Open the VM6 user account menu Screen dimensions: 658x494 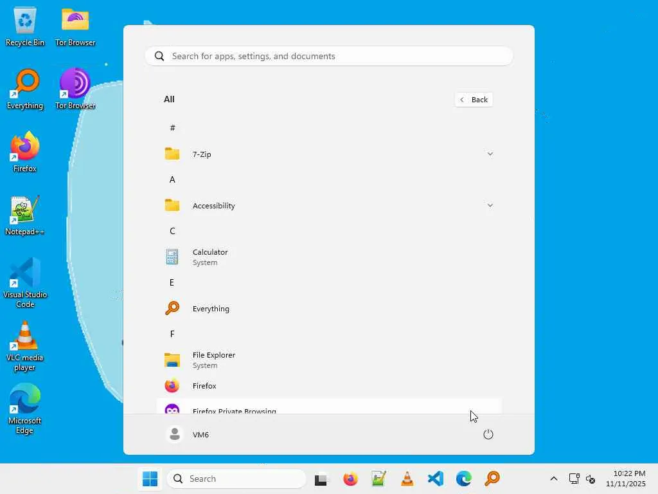(x=188, y=434)
